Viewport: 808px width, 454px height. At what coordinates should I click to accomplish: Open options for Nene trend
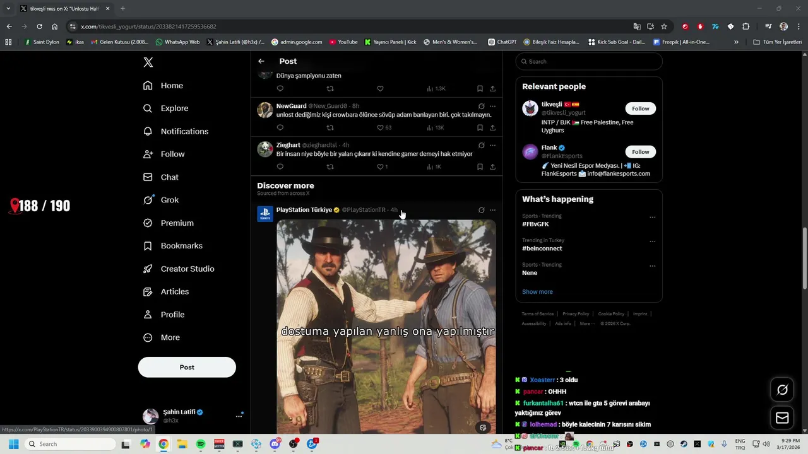653,266
